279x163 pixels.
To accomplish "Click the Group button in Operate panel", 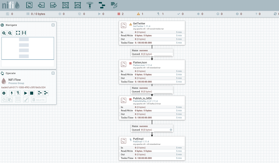I will 18,100.
